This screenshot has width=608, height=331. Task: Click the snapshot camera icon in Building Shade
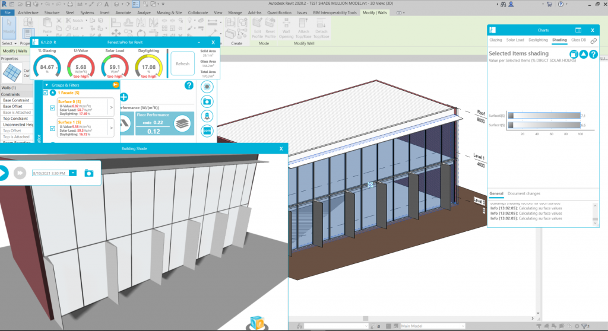click(89, 173)
